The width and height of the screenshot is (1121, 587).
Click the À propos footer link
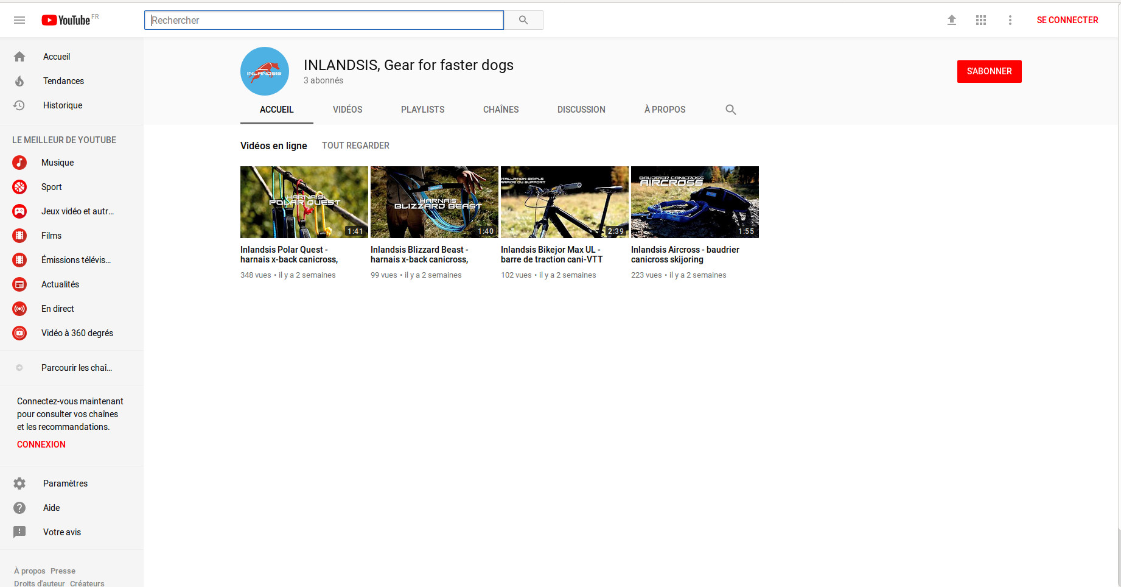tap(30, 571)
